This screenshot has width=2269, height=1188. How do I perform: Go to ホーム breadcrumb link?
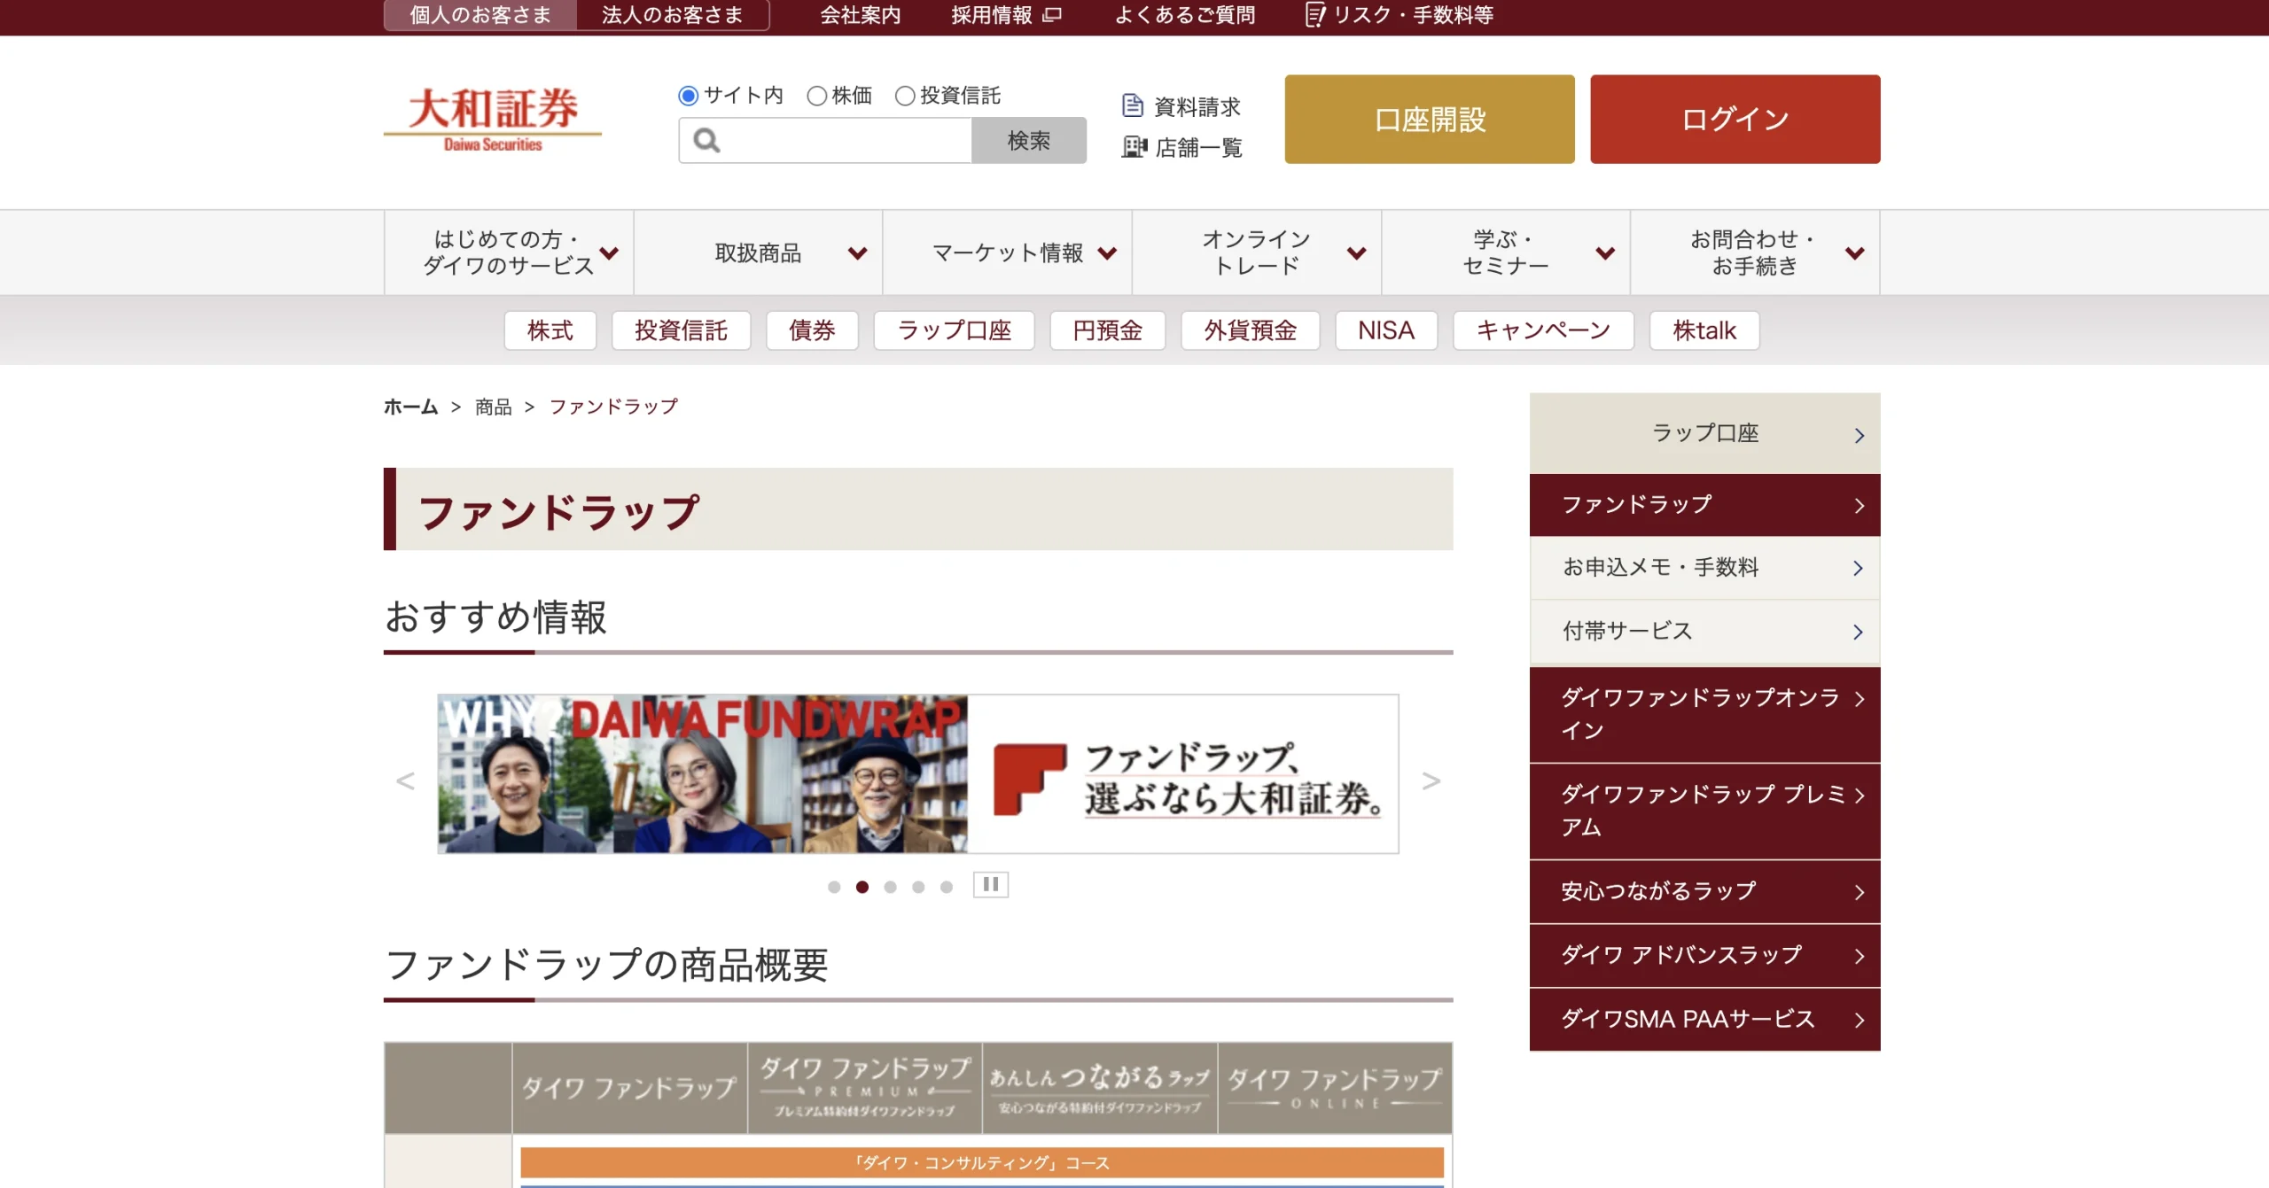(410, 407)
